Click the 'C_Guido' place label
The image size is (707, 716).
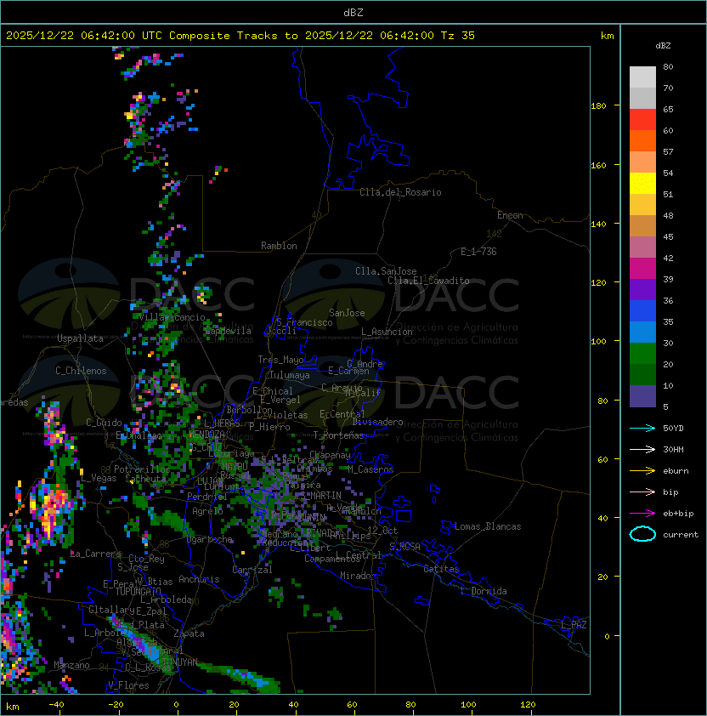tap(104, 423)
